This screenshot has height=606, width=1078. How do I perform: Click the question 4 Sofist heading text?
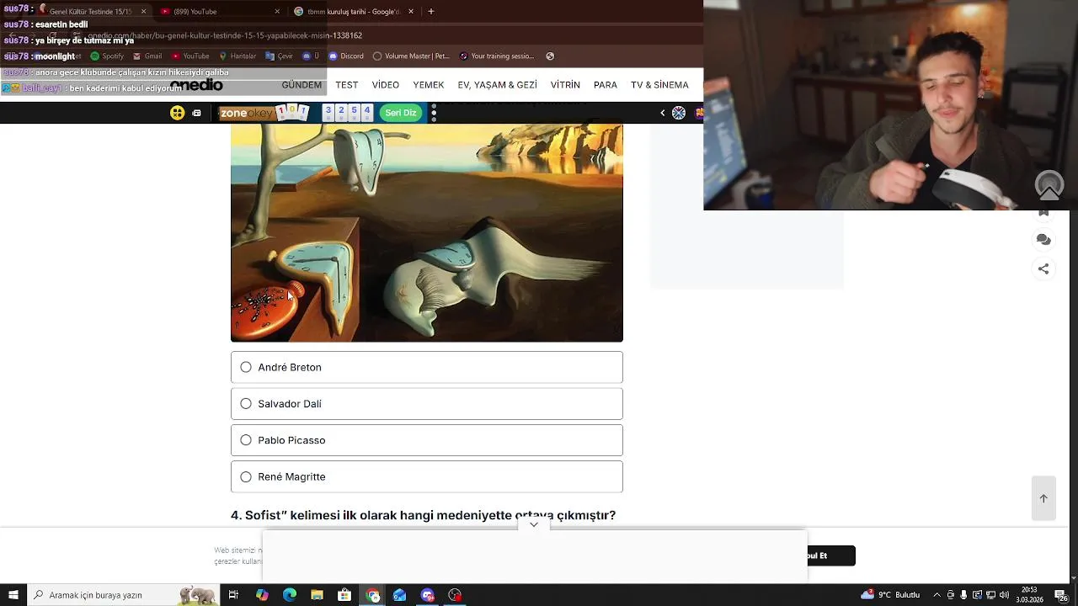(423, 515)
